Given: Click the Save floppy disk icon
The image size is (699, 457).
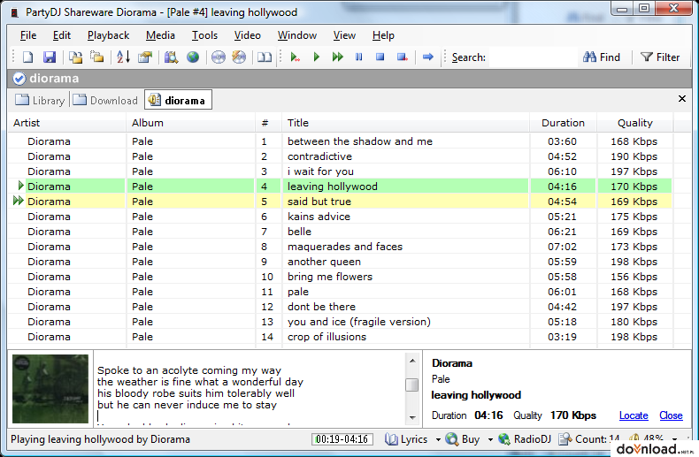Looking at the screenshot, I should (49, 57).
